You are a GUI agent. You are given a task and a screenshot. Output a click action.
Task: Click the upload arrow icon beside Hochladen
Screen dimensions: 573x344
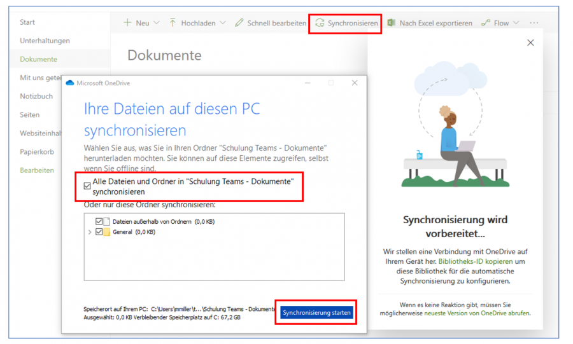coord(173,23)
